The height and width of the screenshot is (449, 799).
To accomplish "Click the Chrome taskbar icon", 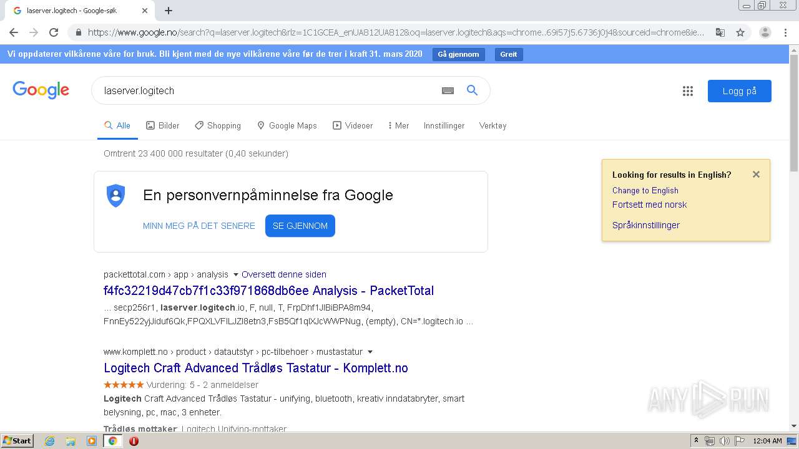I will coord(112,441).
